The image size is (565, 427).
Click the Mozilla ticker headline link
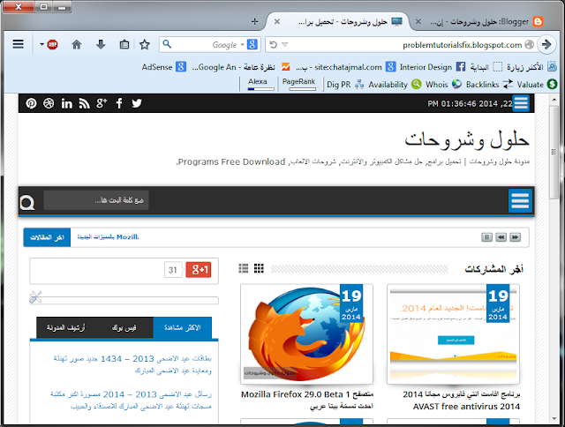pos(108,237)
